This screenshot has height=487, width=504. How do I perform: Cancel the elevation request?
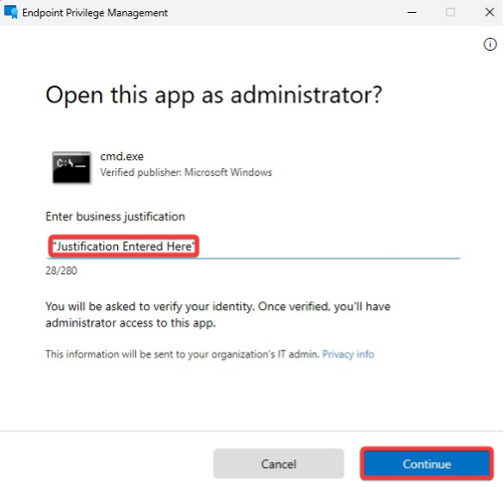click(x=279, y=463)
